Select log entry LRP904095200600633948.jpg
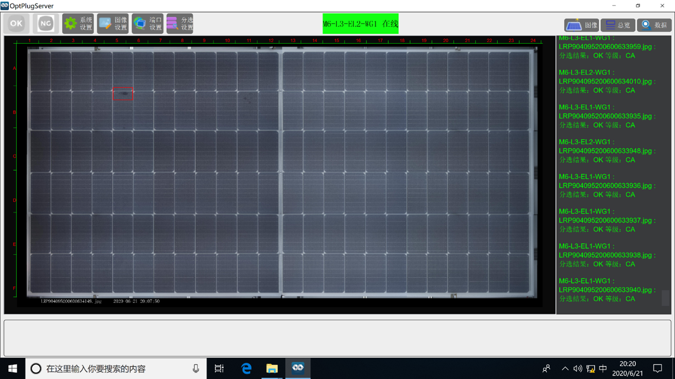Image resolution: width=675 pixels, height=379 pixels. [x=605, y=151]
